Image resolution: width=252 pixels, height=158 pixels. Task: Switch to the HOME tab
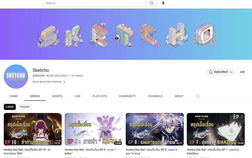(14, 96)
